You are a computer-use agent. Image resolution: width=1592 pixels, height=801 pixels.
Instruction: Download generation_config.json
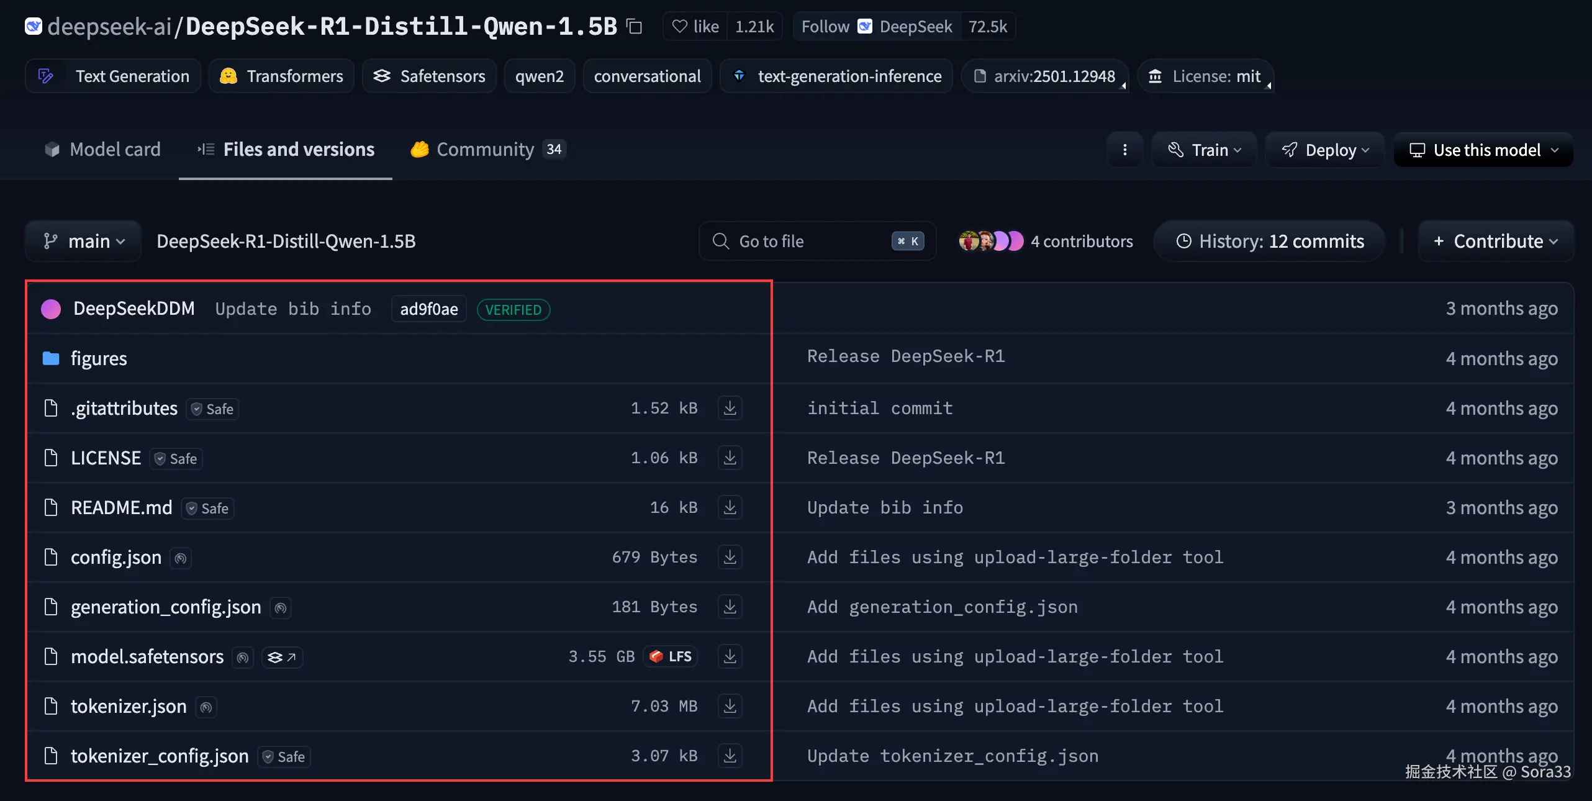point(730,607)
